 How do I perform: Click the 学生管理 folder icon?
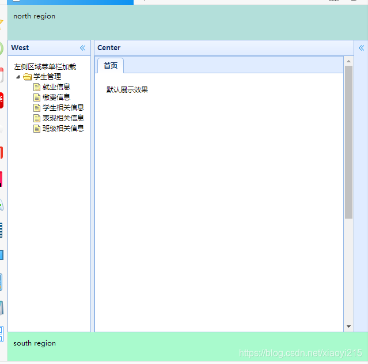tap(28, 77)
